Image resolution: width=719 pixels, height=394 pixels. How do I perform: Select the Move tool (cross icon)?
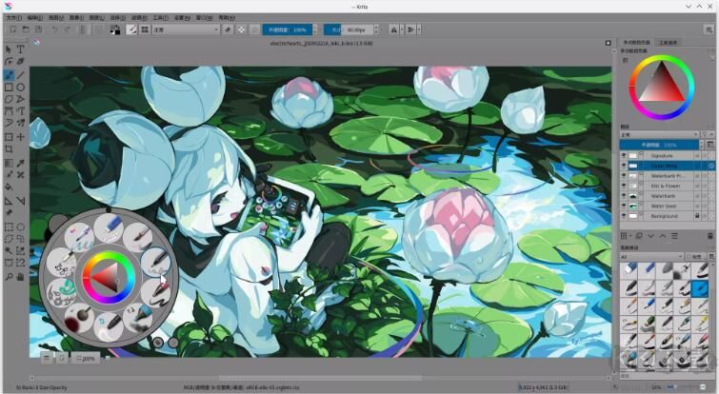(21, 137)
